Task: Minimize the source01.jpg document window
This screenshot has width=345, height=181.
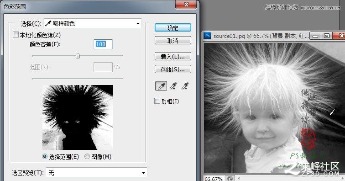Action: pos(315,36)
